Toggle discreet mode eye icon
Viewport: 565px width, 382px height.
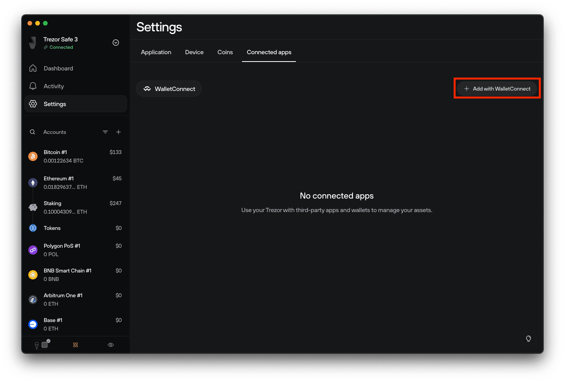pos(111,345)
